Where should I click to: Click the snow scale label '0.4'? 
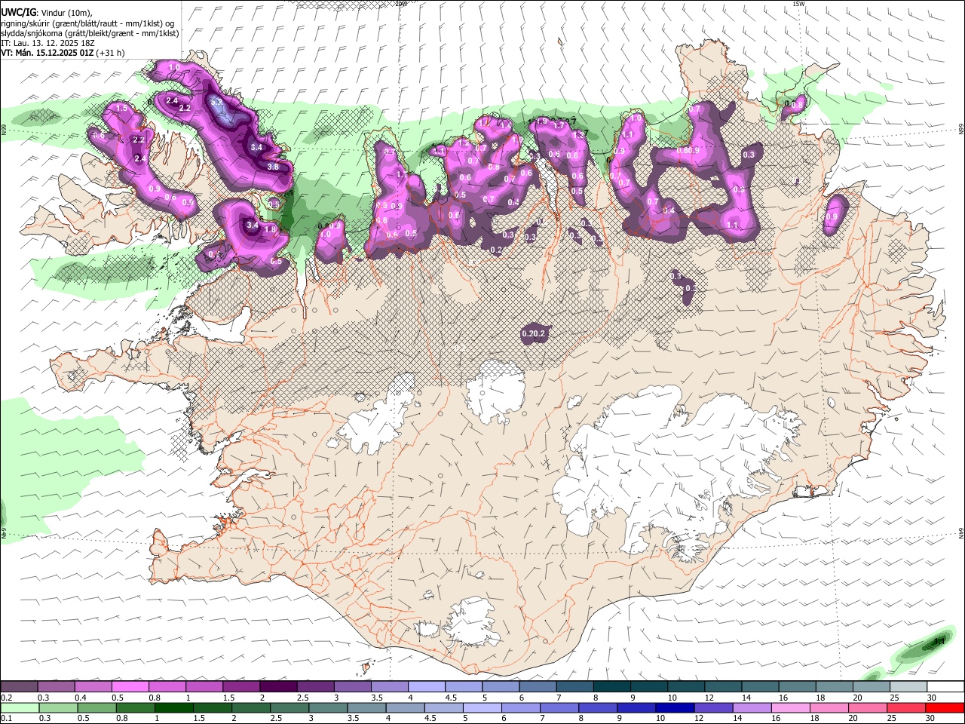point(81,698)
